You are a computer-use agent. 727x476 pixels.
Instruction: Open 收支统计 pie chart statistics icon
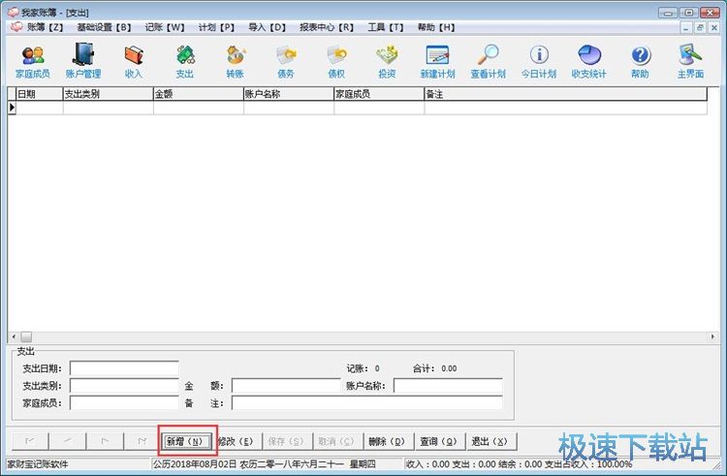[x=588, y=62]
